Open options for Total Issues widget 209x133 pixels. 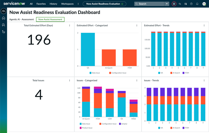69,80
